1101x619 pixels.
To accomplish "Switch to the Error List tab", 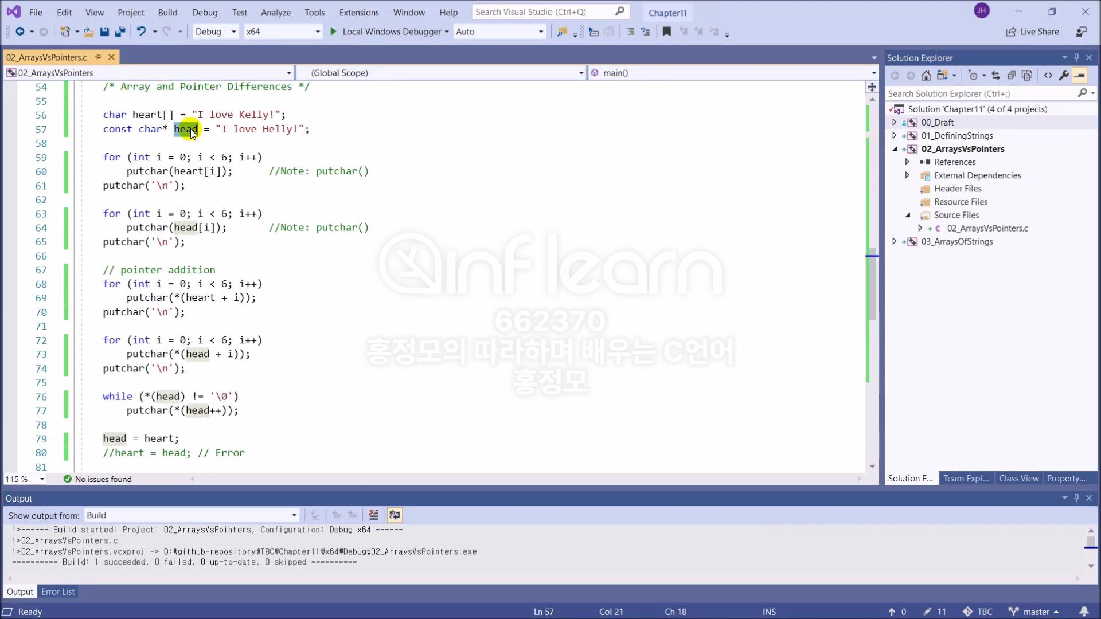I will point(58,591).
